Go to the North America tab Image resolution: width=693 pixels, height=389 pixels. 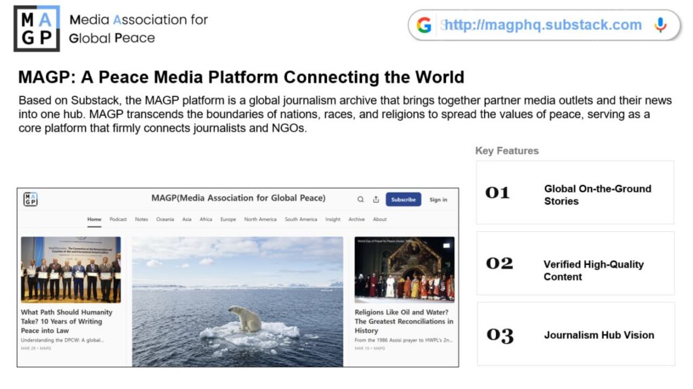tap(261, 219)
